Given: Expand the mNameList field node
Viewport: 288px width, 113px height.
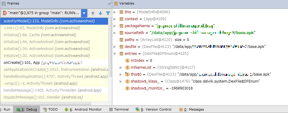Looking at the screenshot, I should pos(121,67).
